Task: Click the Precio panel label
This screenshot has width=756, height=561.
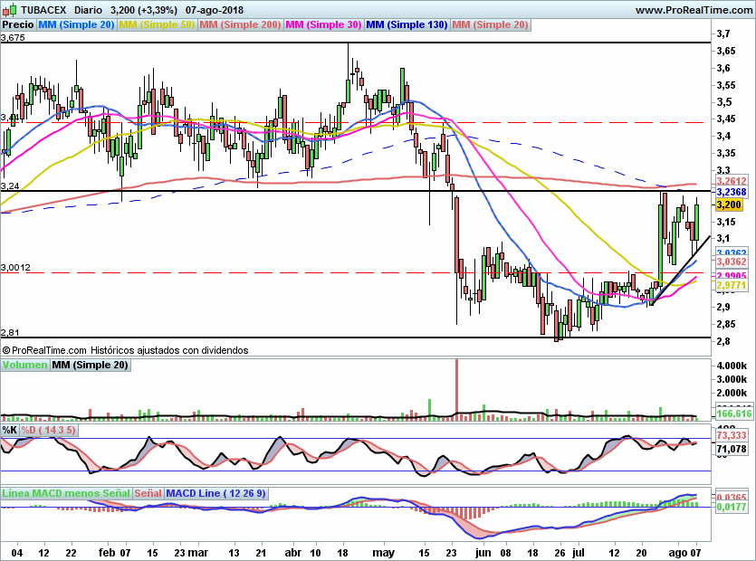Action: (17, 24)
